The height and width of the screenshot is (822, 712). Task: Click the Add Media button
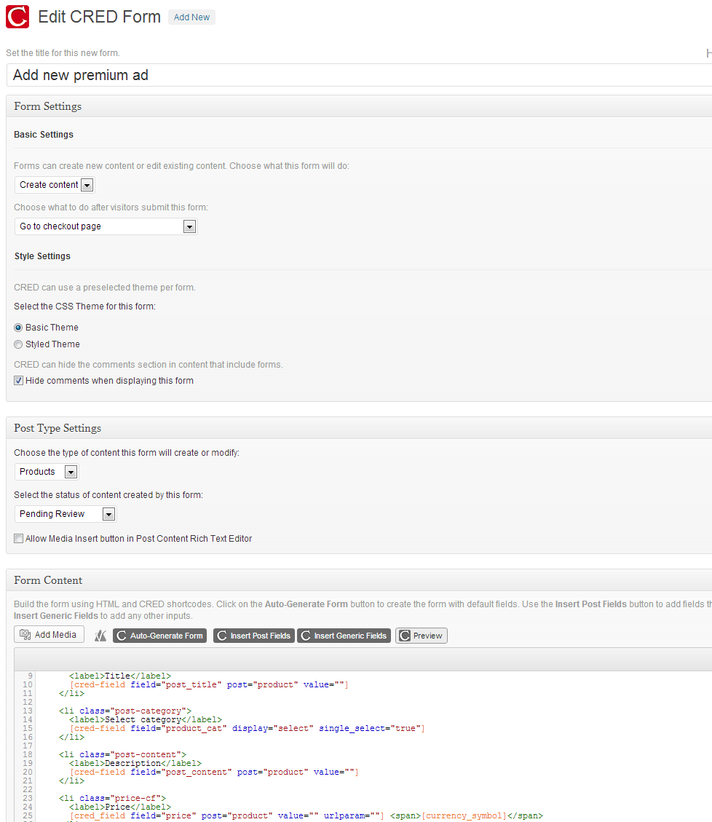49,635
